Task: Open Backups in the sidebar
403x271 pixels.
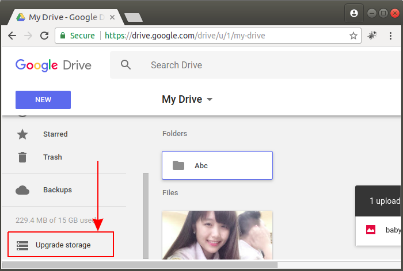Action: click(58, 189)
